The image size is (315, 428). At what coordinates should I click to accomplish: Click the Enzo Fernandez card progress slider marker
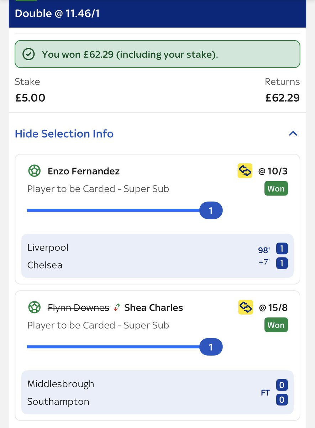211,211
